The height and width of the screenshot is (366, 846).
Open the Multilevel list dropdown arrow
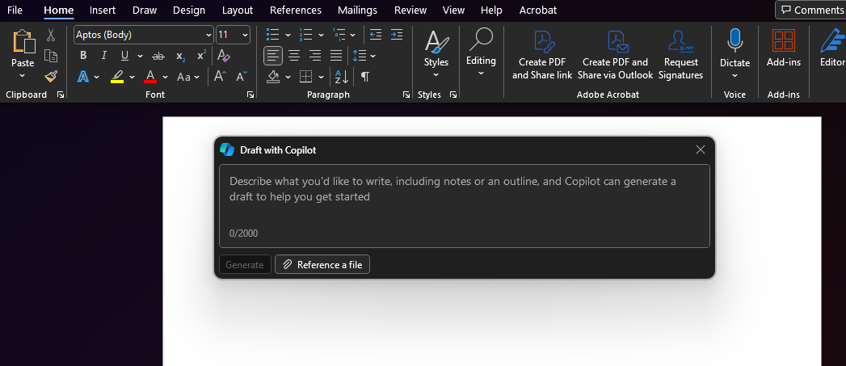(353, 35)
